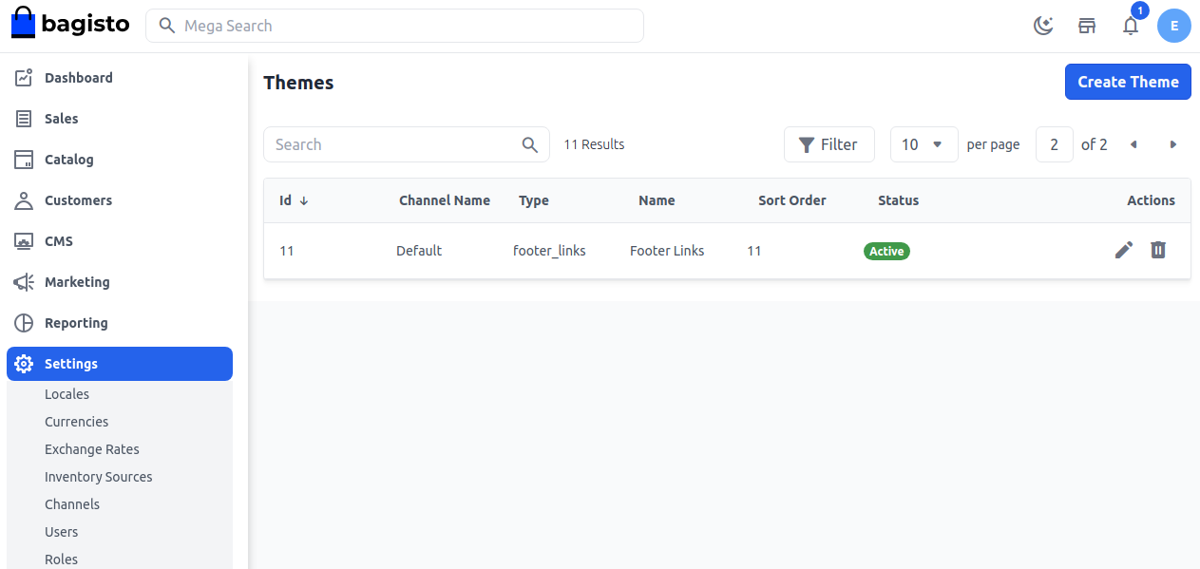Delete the Footer Links theme via trash icon

click(1157, 250)
